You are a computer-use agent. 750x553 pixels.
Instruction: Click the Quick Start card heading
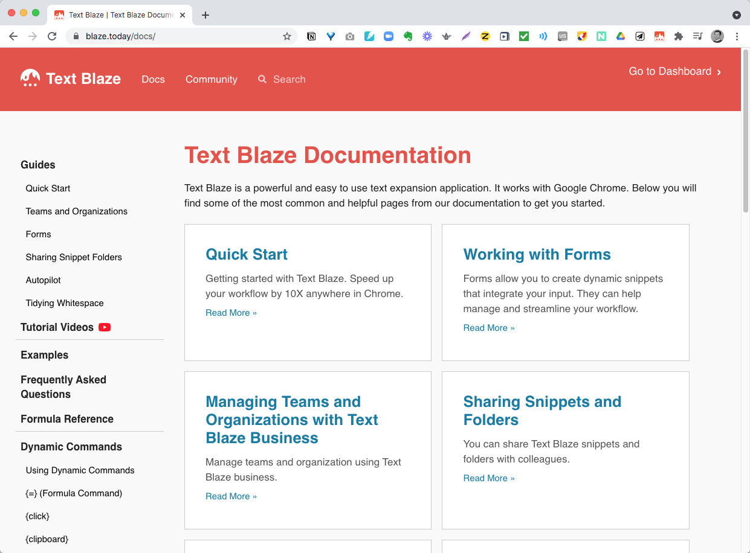coord(247,254)
